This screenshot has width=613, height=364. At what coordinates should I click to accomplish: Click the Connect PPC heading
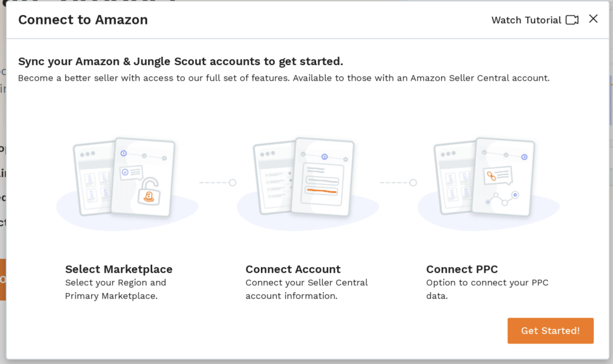[462, 269]
